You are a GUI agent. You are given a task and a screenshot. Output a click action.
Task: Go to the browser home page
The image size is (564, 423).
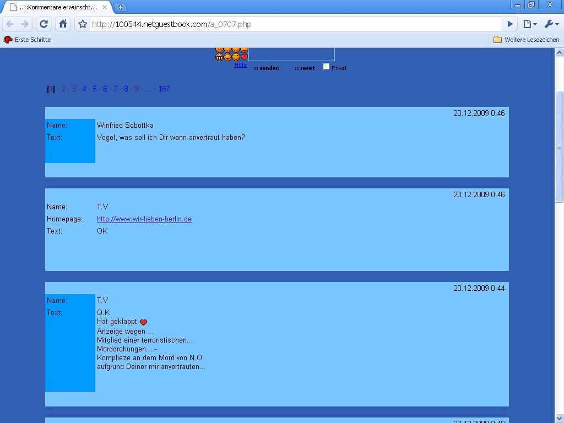[x=63, y=24]
